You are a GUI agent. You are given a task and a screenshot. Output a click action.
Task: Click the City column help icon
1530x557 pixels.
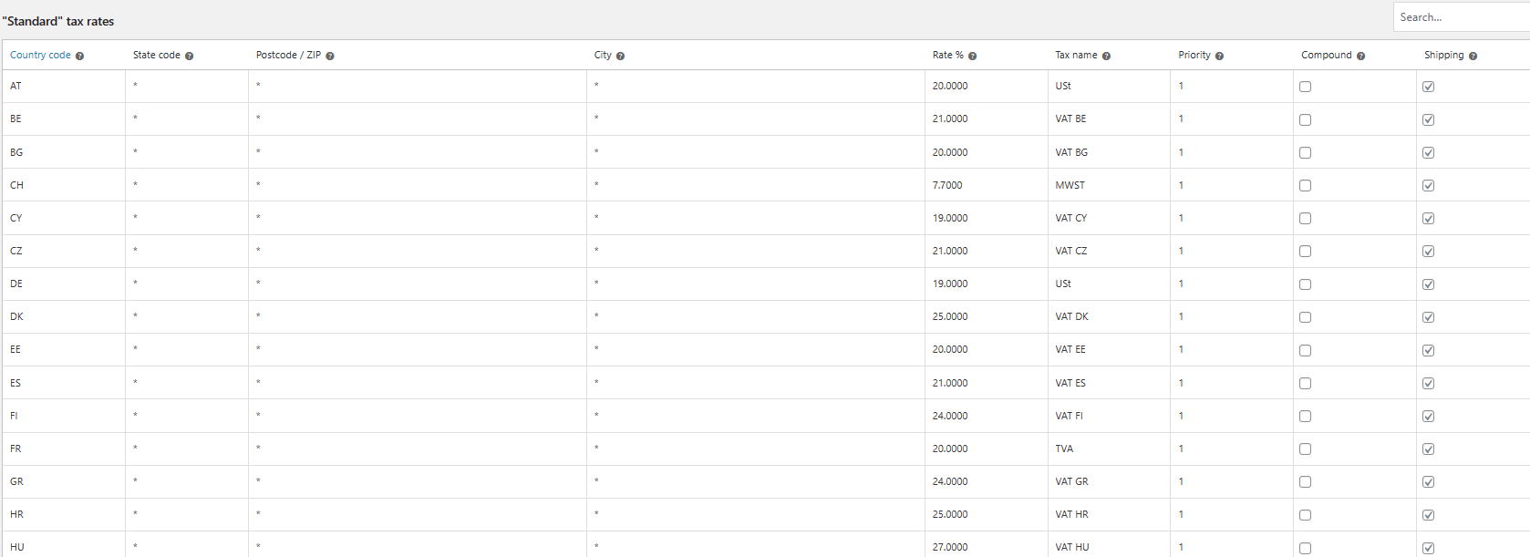(620, 57)
